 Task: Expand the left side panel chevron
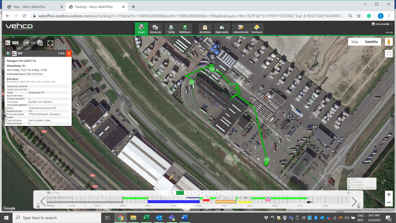4,116
